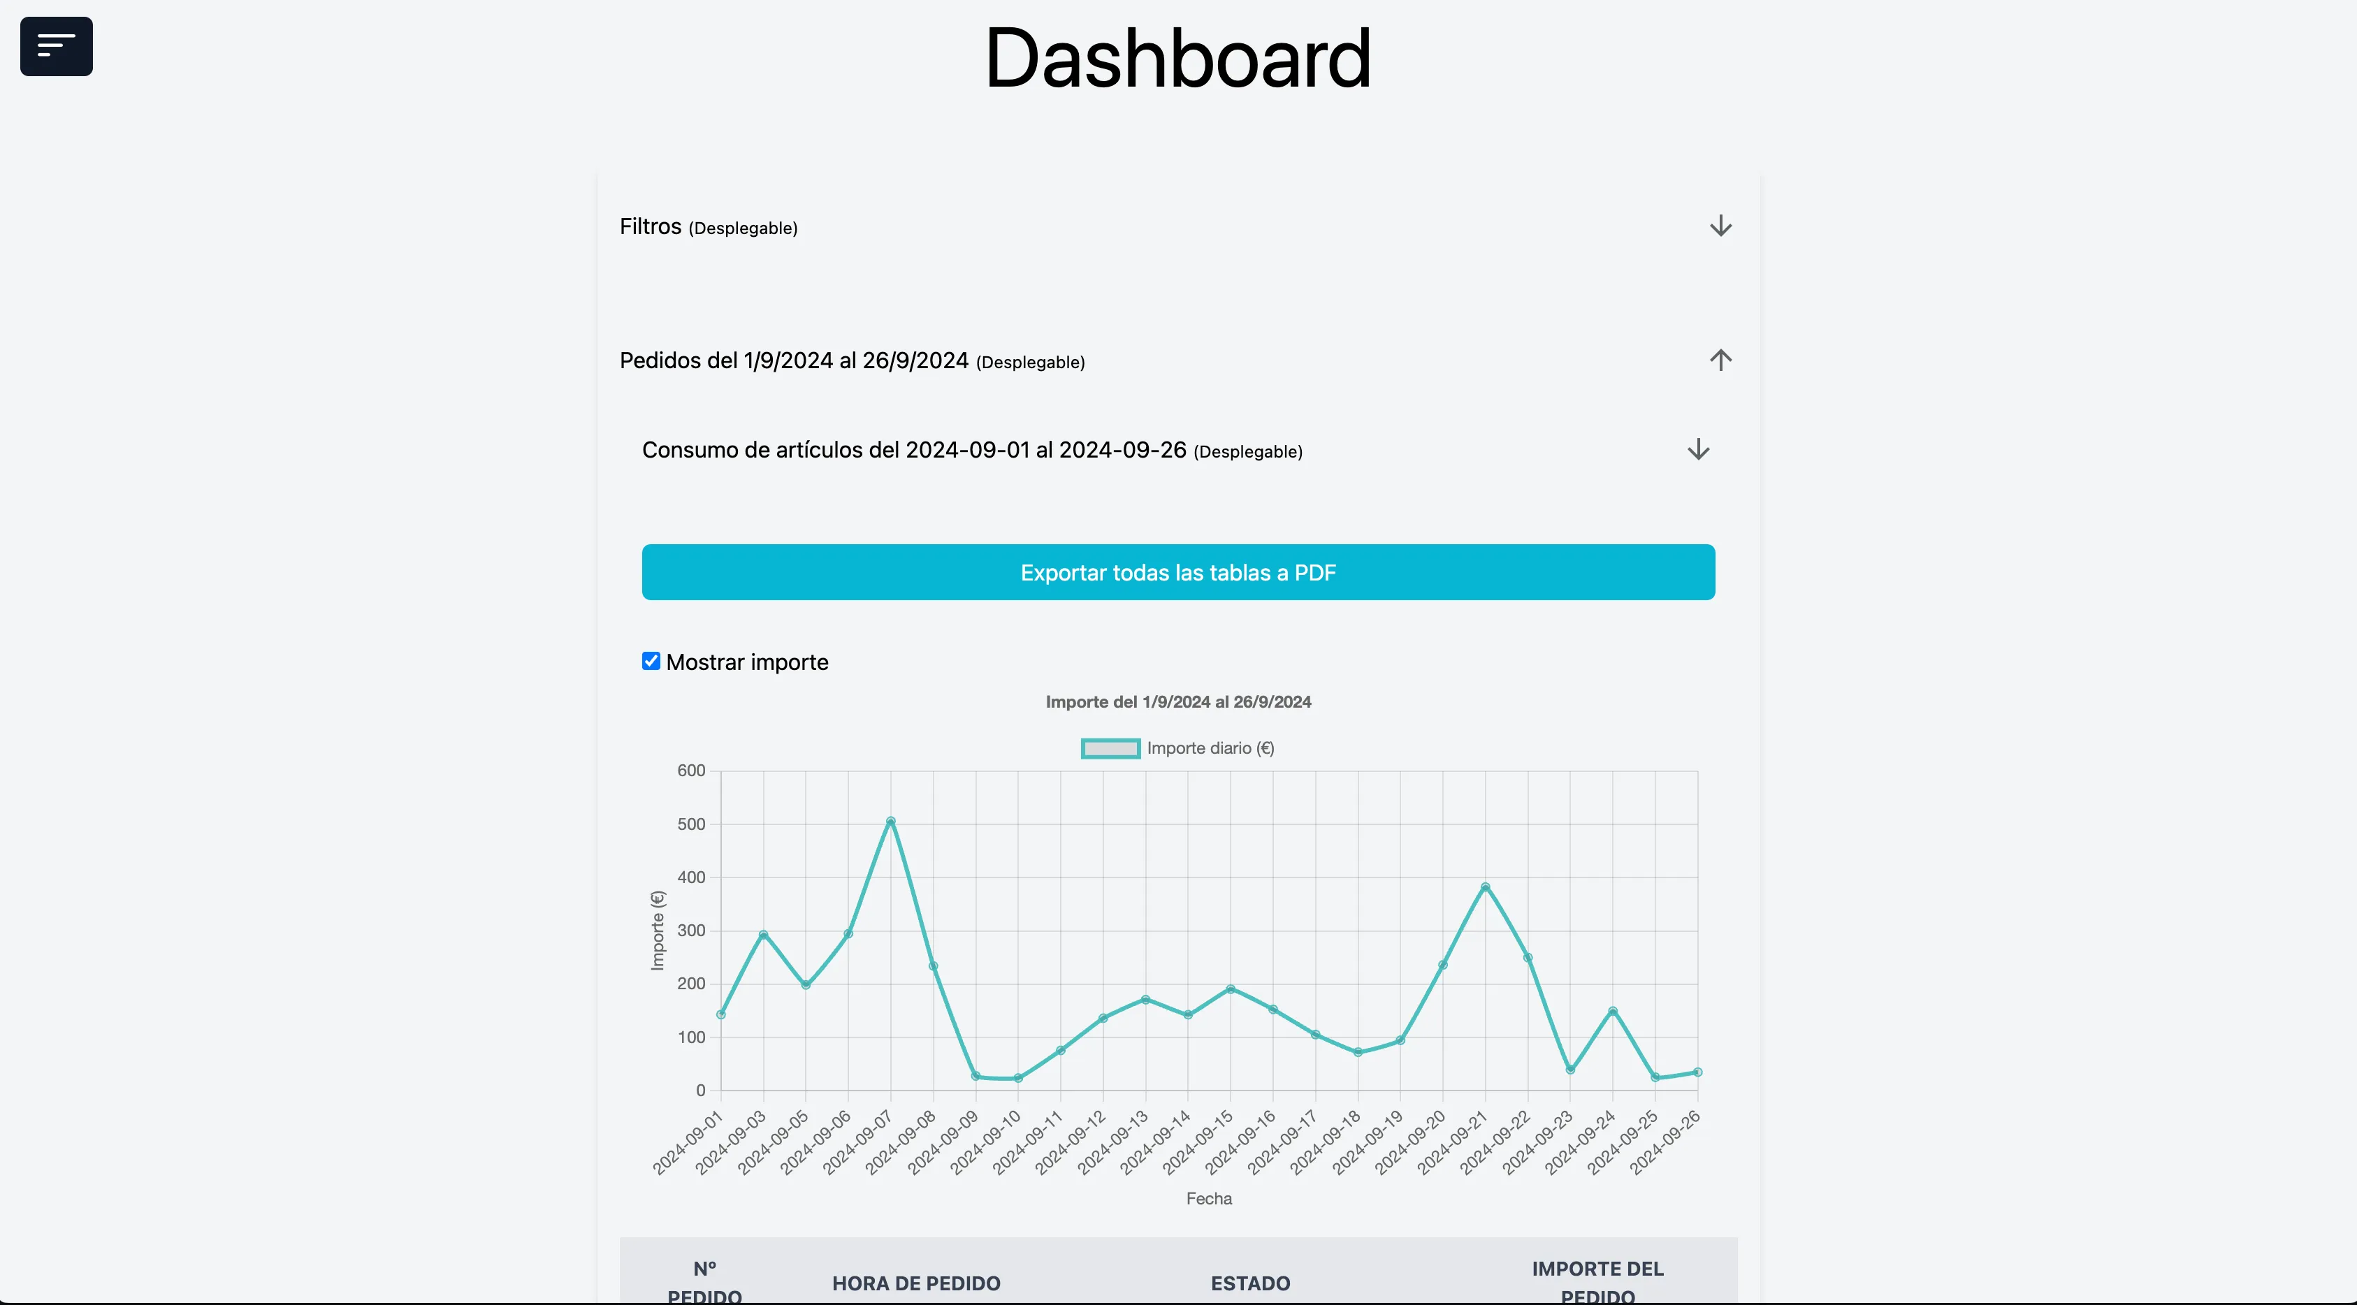2357x1305 pixels.
Task: Click the 2024-09-01 data point
Action: click(721, 1014)
